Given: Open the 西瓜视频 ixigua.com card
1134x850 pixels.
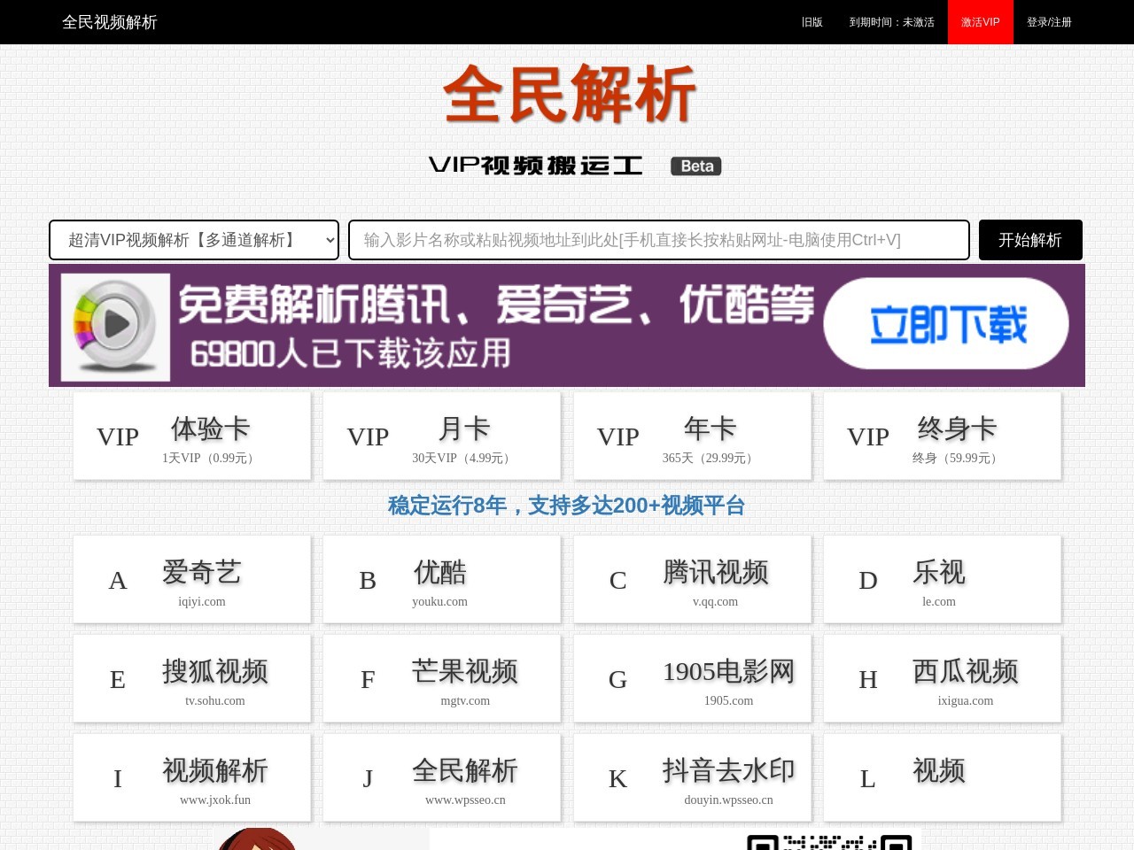Looking at the screenshot, I should tap(943, 679).
